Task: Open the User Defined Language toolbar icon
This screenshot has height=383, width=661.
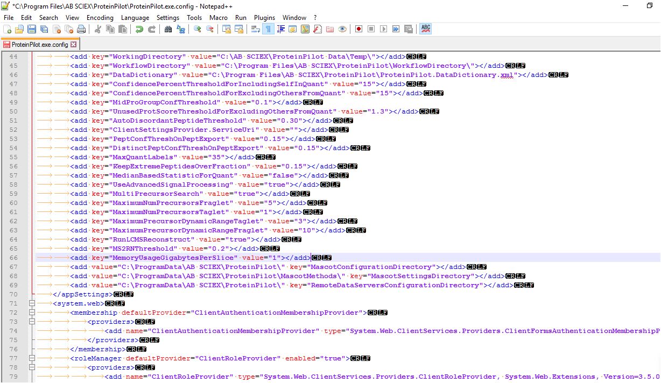Action: tap(293, 29)
